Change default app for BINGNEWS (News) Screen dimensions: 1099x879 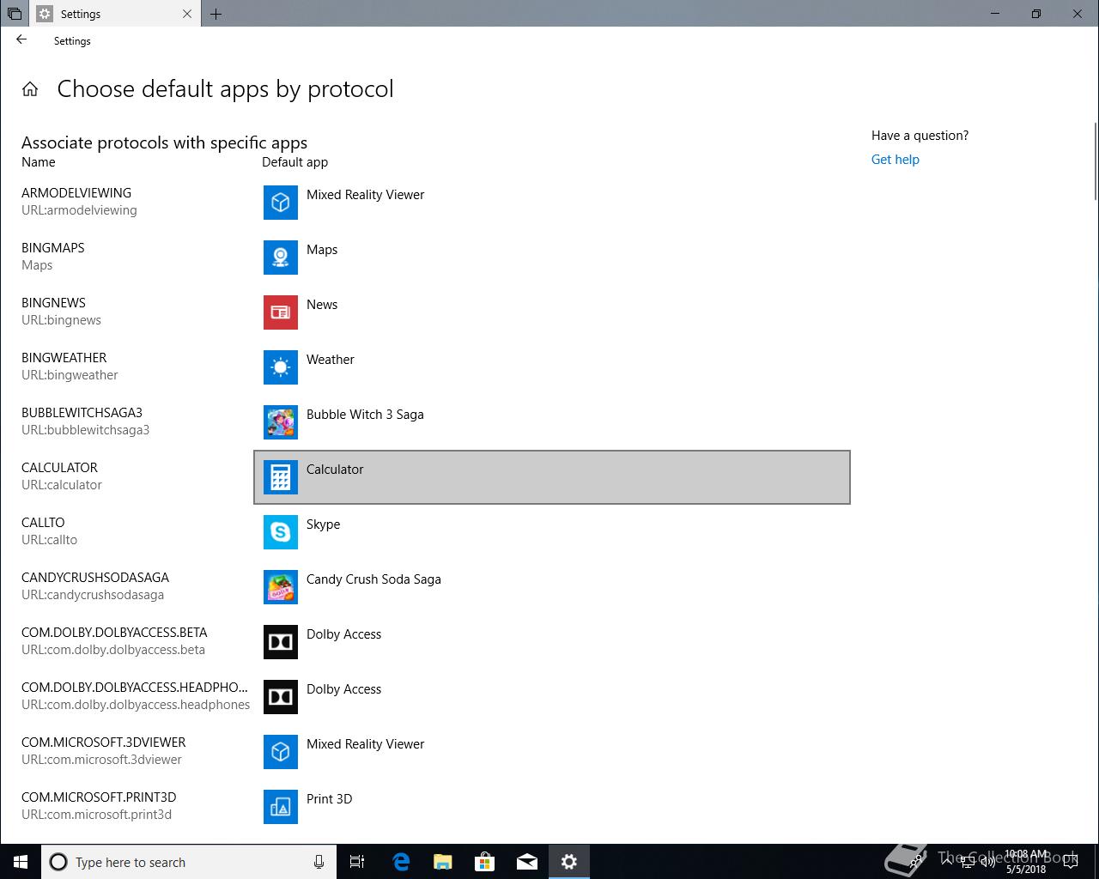click(x=552, y=312)
